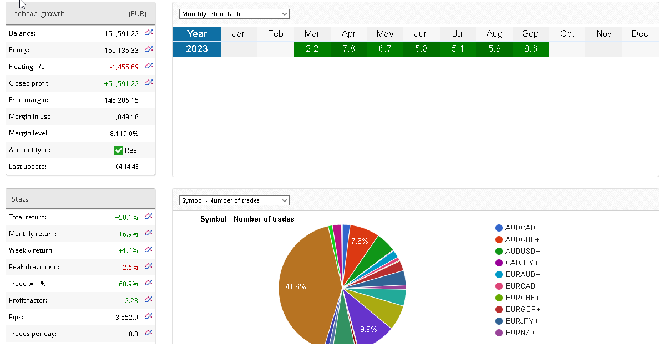Click the chart icon next to Balance
This screenshot has height=347, width=668.
point(149,33)
